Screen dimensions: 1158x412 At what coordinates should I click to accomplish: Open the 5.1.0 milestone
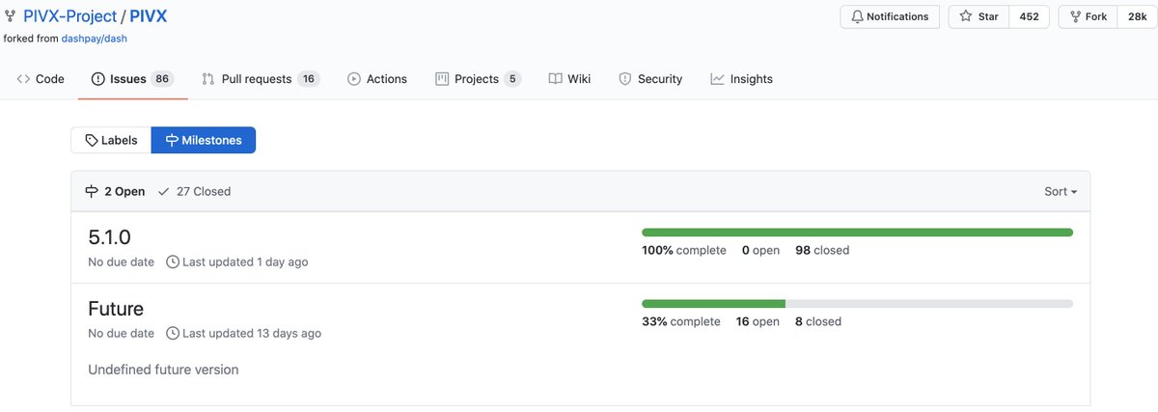[x=109, y=237]
